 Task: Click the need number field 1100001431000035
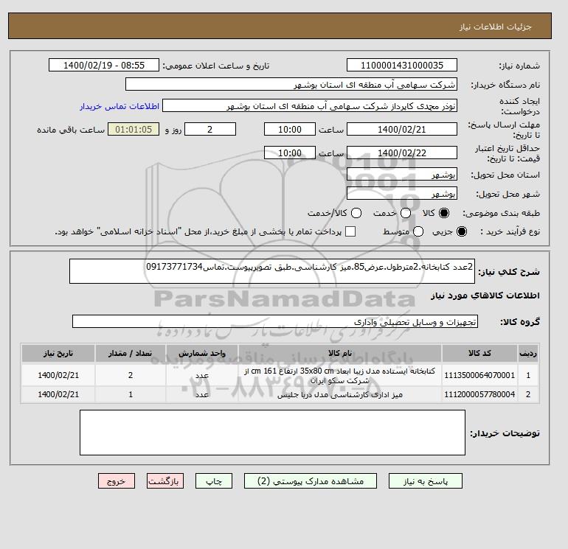402,65
